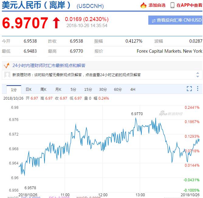203x198 pixels.
Task: Click 查看反向汇率 CNHUSD button
Action: pos(175,20)
